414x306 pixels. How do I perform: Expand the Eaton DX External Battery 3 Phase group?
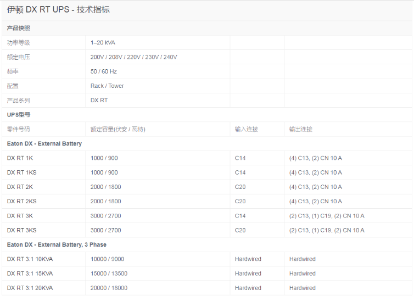[57, 244]
